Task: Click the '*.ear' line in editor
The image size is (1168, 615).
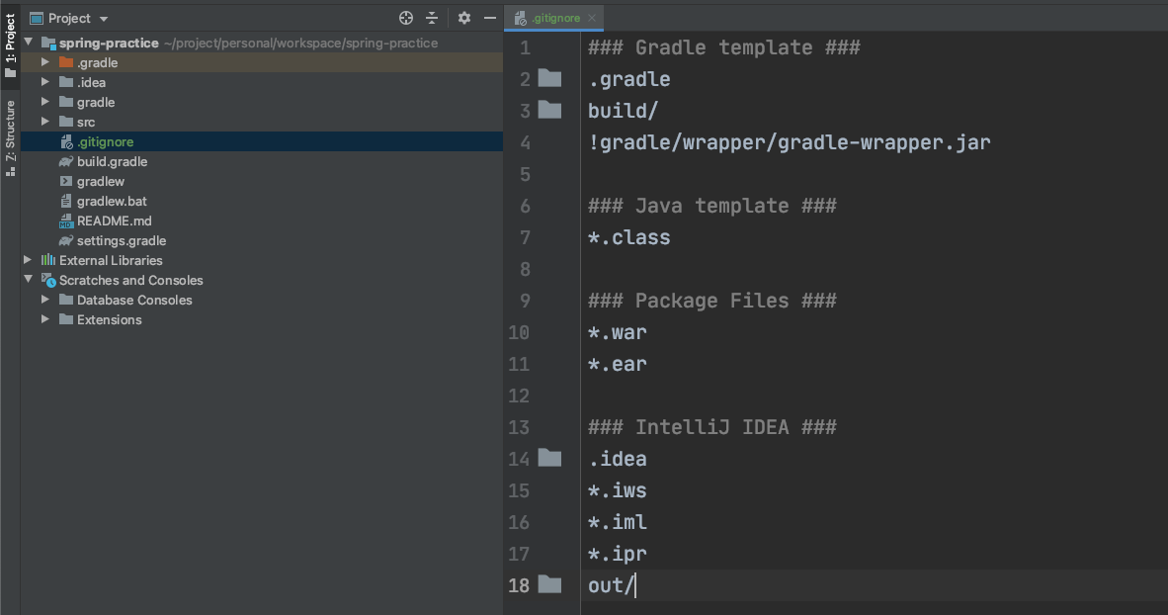Action: (618, 365)
